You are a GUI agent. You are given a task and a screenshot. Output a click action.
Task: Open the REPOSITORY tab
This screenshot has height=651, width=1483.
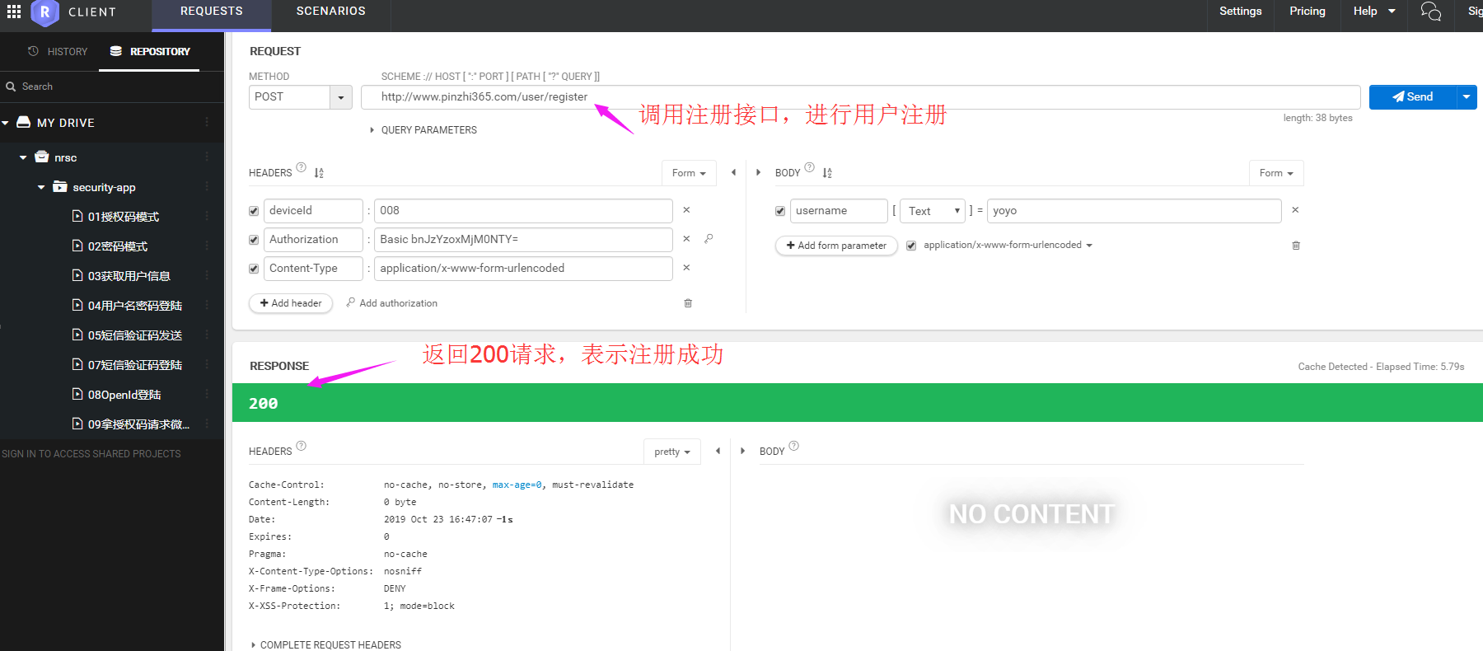(150, 52)
